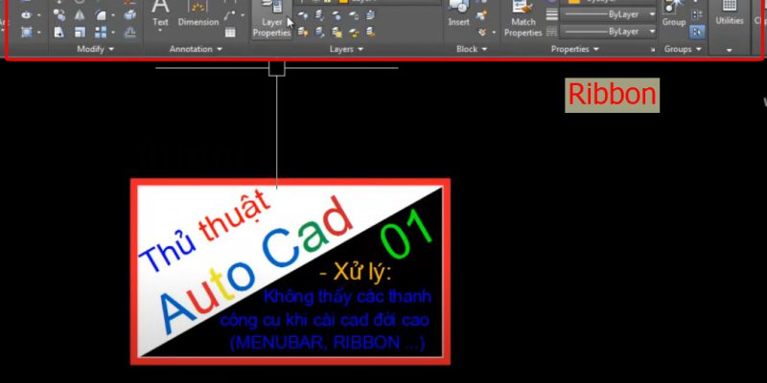Select the Array tool
The height and width of the screenshot is (383, 767).
[101, 33]
